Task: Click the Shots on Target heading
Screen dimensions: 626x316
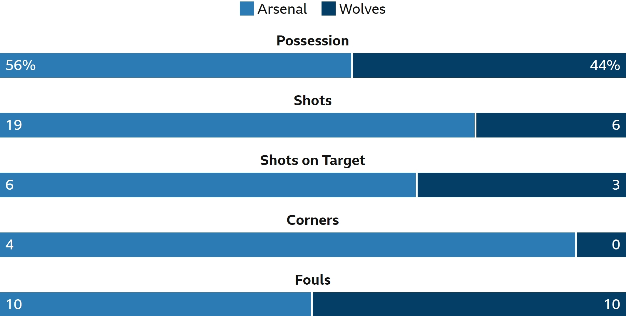Action: click(x=313, y=161)
